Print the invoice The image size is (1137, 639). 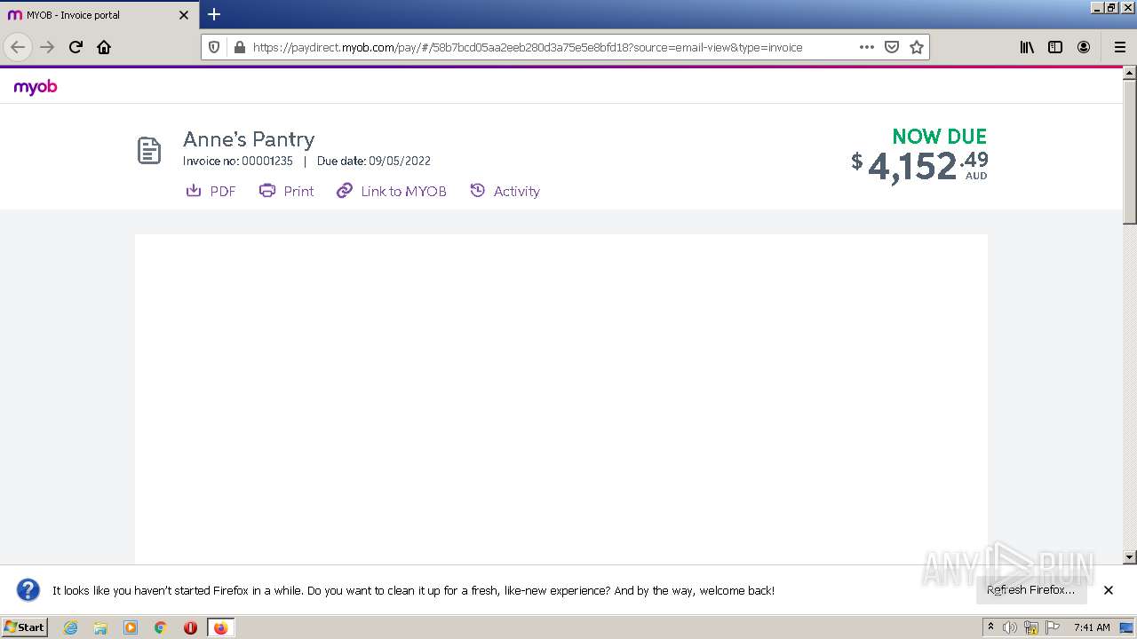tap(286, 191)
